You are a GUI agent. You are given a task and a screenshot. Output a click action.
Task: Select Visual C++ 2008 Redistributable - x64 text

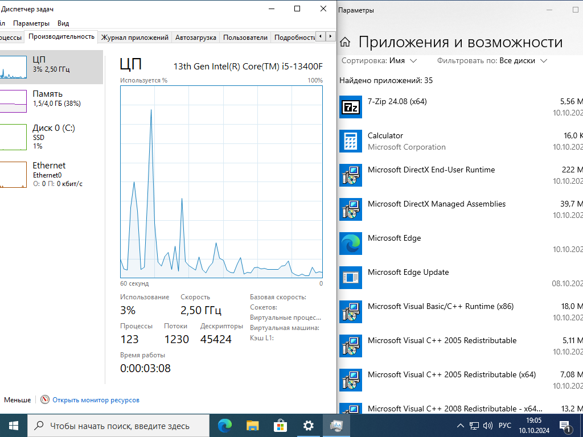point(455,409)
